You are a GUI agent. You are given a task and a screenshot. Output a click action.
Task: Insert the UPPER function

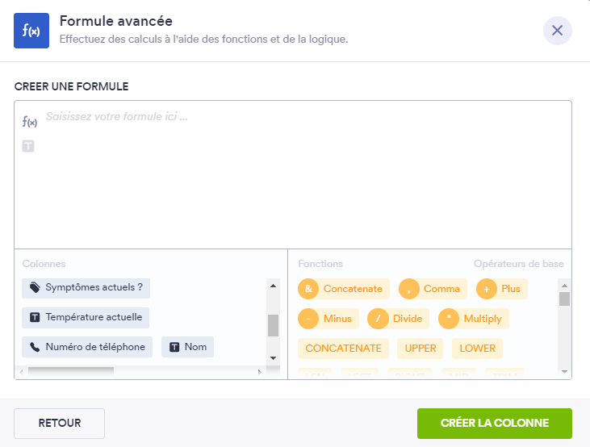(421, 349)
